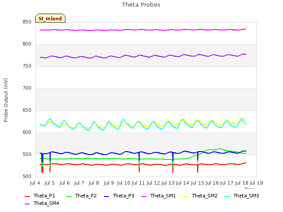Click the 550 y-axis tick label

(x=27, y=154)
